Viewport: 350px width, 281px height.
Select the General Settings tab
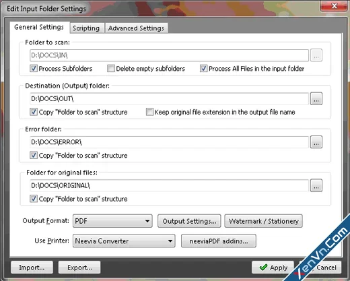pyautogui.click(x=39, y=27)
